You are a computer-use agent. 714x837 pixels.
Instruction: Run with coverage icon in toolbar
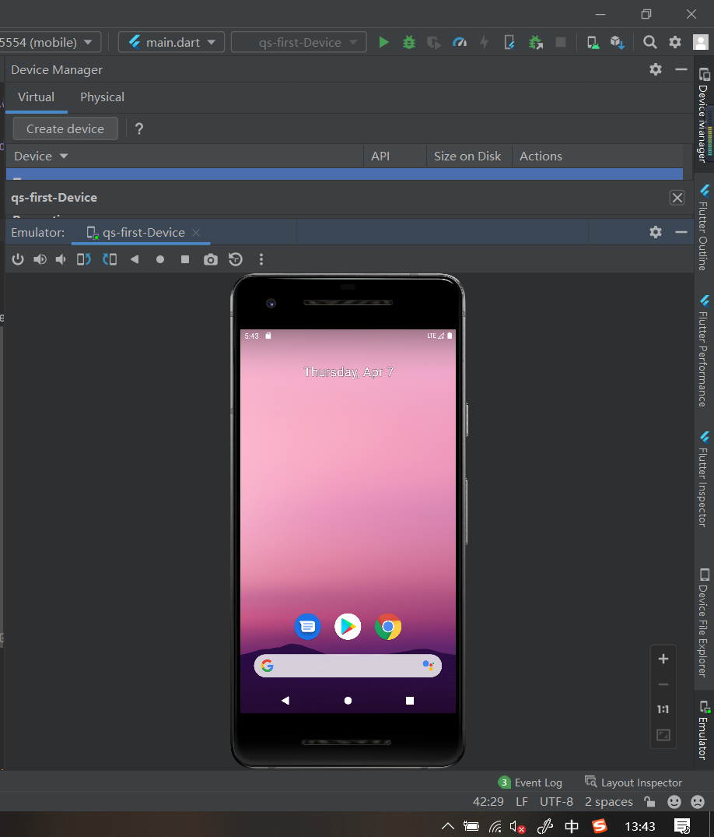[434, 42]
